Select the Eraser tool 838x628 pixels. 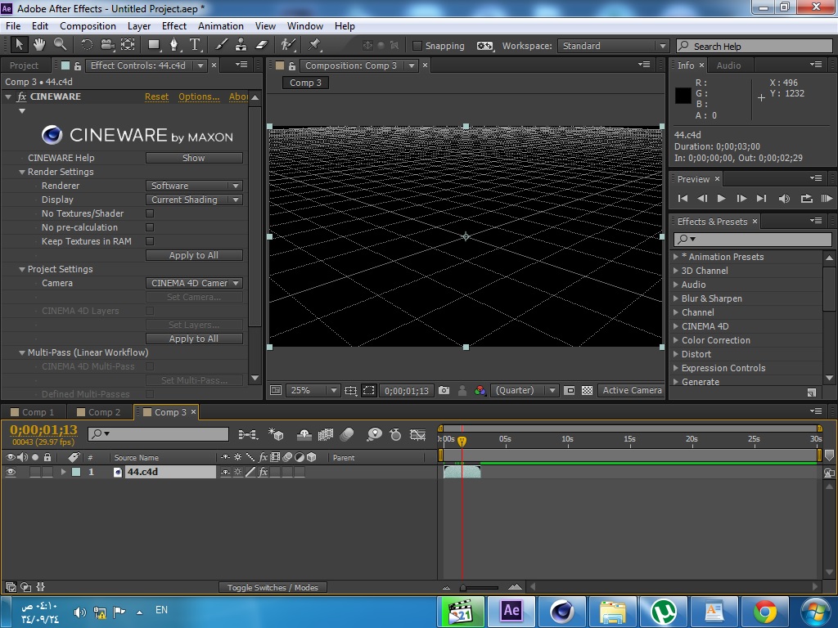tap(261, 45)
